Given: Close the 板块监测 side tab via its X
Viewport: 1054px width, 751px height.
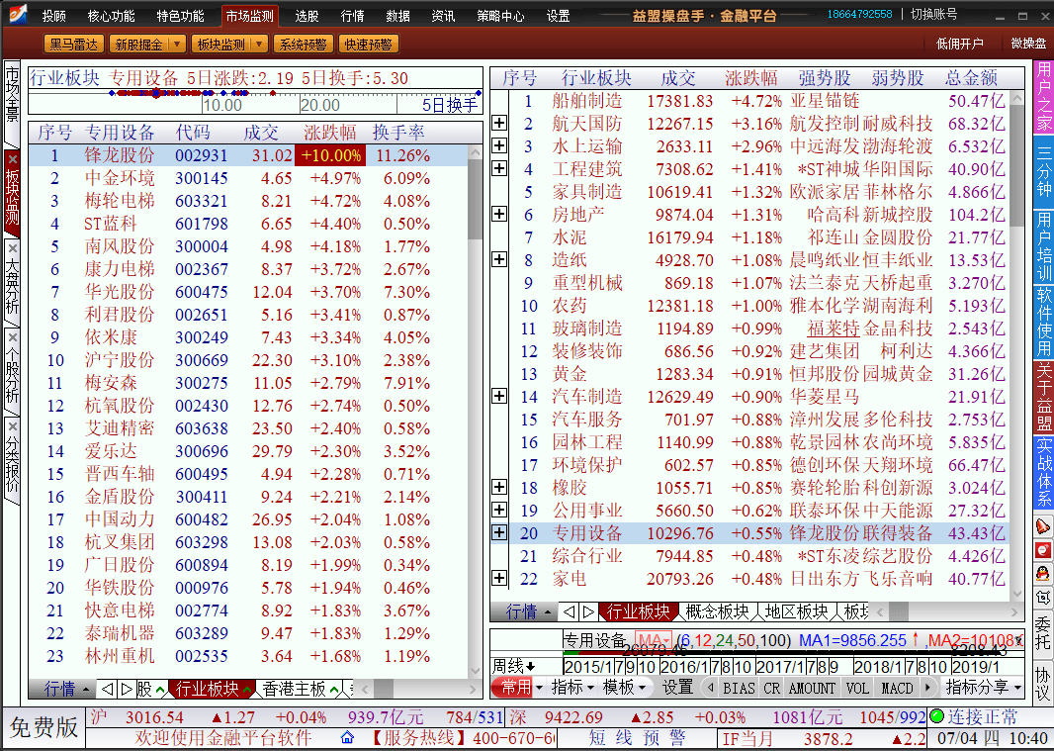Looking at the screenshot, I should point(12,160).
